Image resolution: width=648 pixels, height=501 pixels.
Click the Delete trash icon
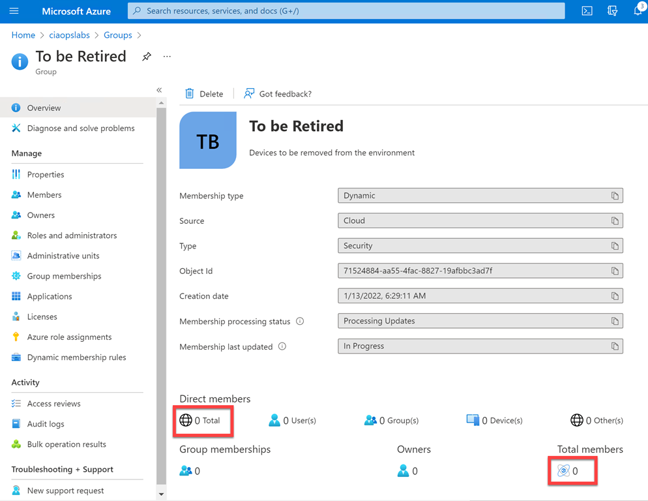(190, 94)
